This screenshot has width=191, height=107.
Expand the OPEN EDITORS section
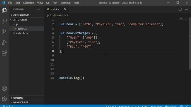pos(27,15)
